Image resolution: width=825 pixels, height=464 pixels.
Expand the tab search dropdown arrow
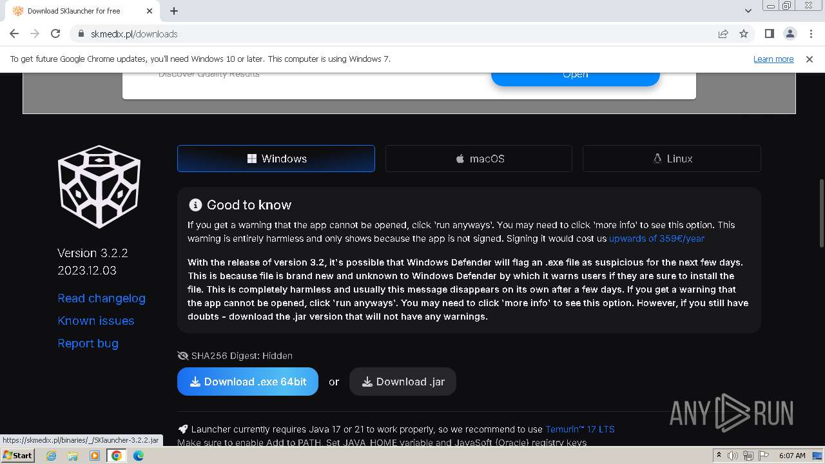pos(748,11)
